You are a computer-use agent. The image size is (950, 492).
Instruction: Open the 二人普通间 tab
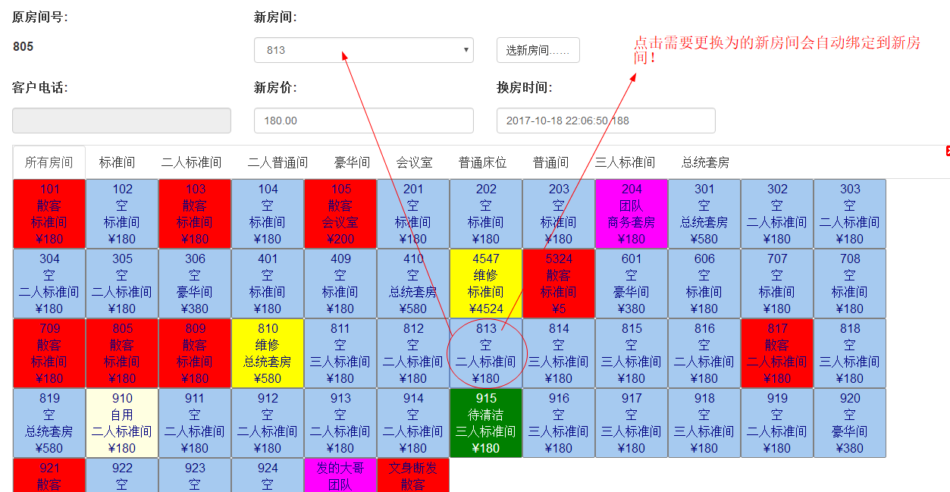click(278, 162)
